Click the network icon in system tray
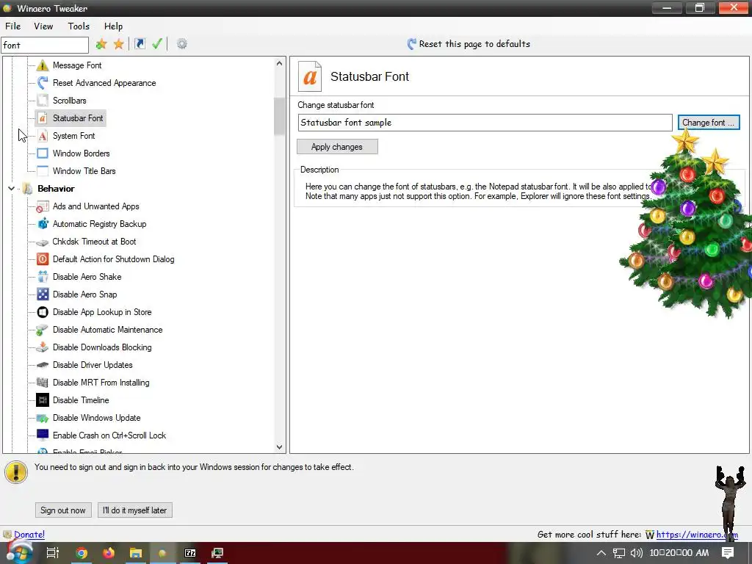 619,553
